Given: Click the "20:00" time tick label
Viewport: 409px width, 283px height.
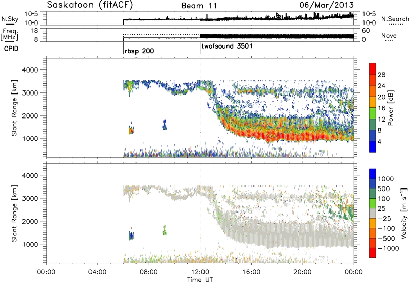Looking at the screenshot, I should coord(303,272).
